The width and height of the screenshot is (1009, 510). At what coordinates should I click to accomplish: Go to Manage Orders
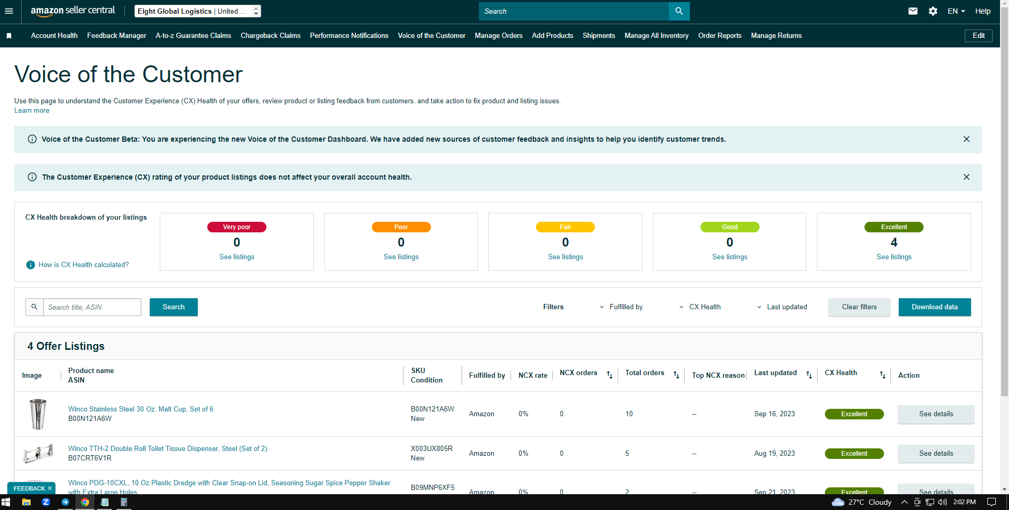pyautogui.click(x=498, y=36)
